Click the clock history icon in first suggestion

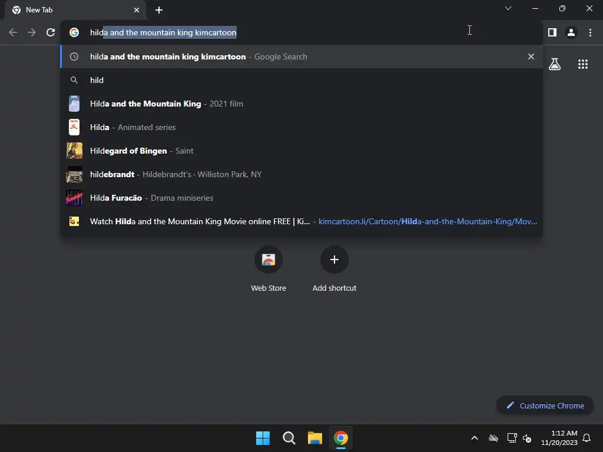coord(74,56)
